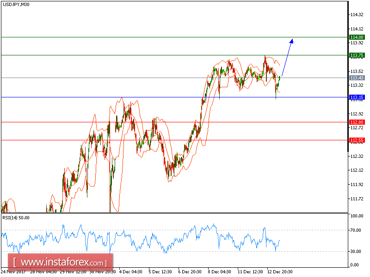
Task: Select the red 112.80 price level marker
Action: click(x=356, y=121)
